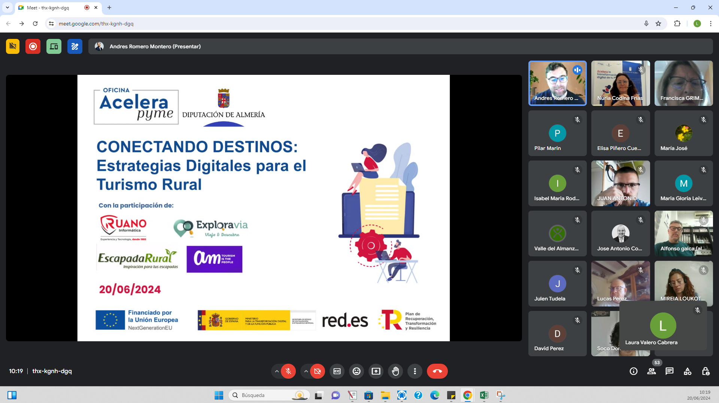The width and height of the screenshot is (719, 403).
Task: Select Maria José participant tile
Action: [684, 133]
